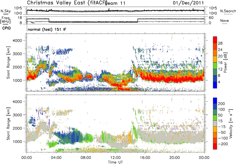
Task: Click the Time UT axis label
Action: coord(115,162)
